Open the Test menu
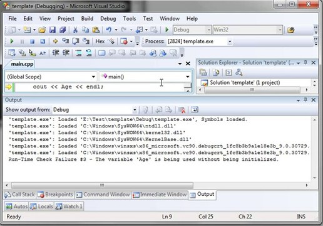The image size is (323, 226). [x=148, y=19]
